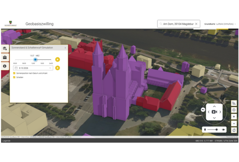The image size is (239, 162).
Task: Clear the address search field with X
Action: [196, 24]
